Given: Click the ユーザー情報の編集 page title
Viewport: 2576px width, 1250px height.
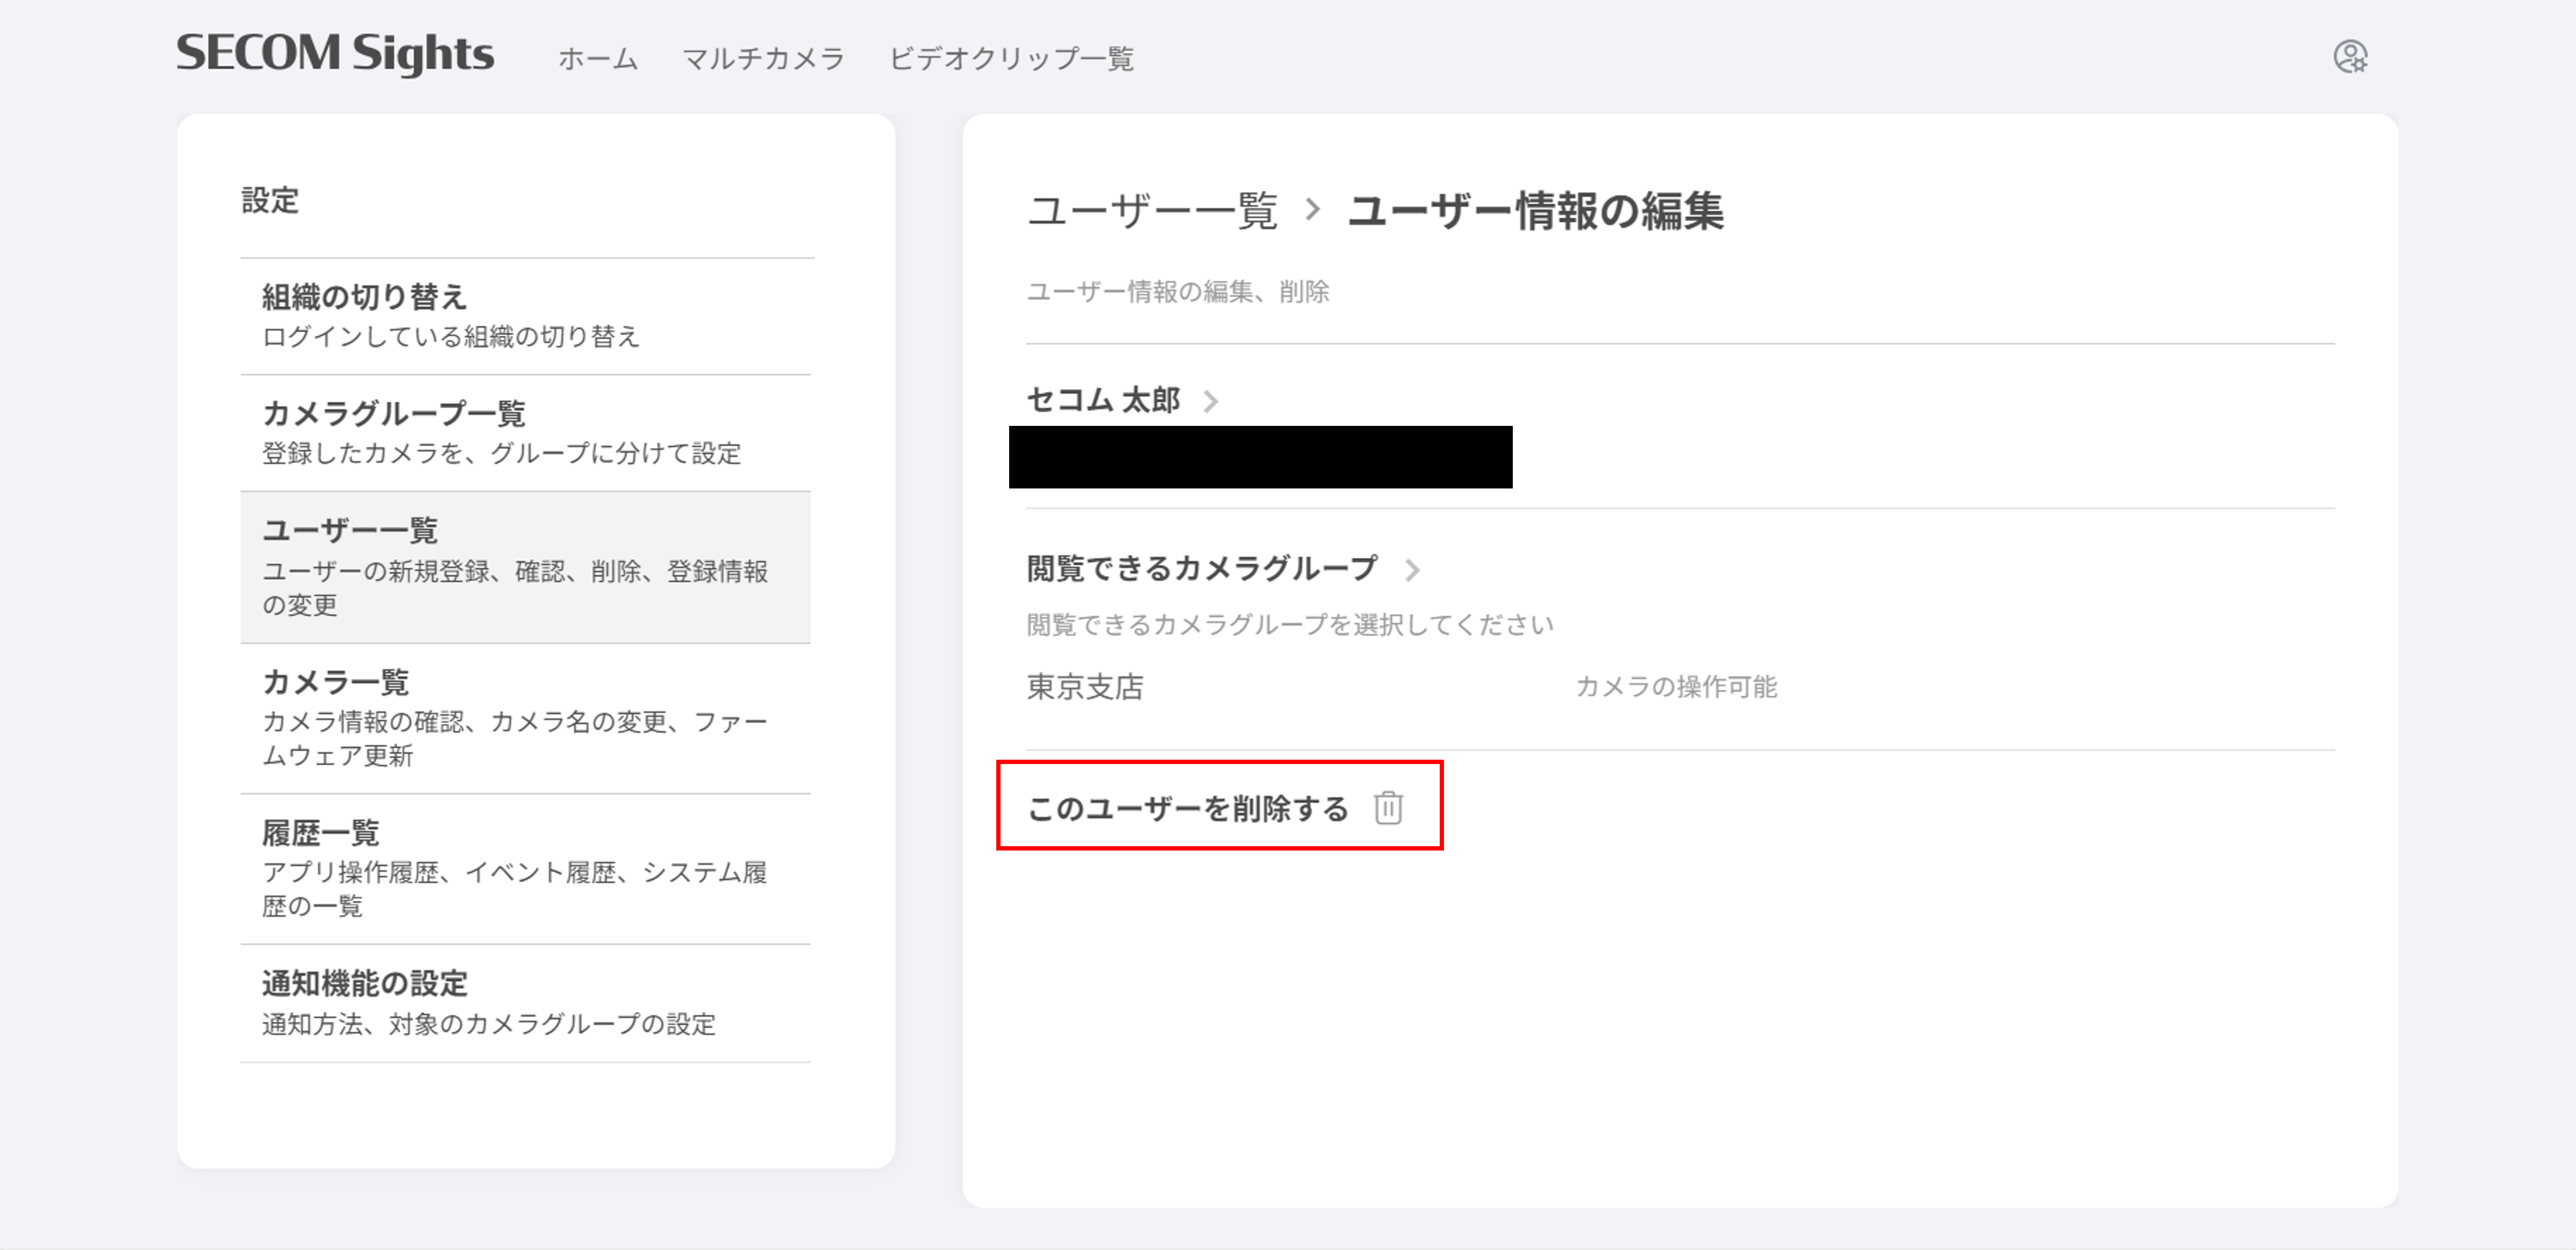Looking at the screenshot, I should coord(1535,211).
